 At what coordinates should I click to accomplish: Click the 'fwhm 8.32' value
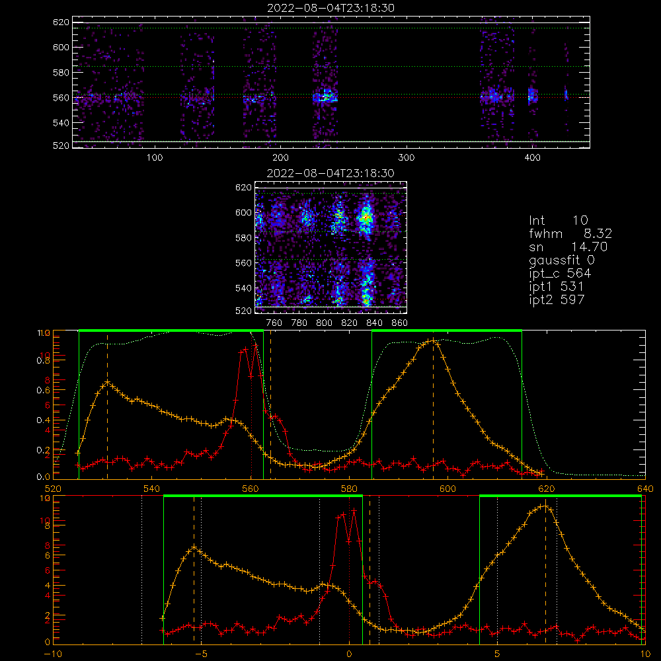pyautogui.click(x=570, y=233)
